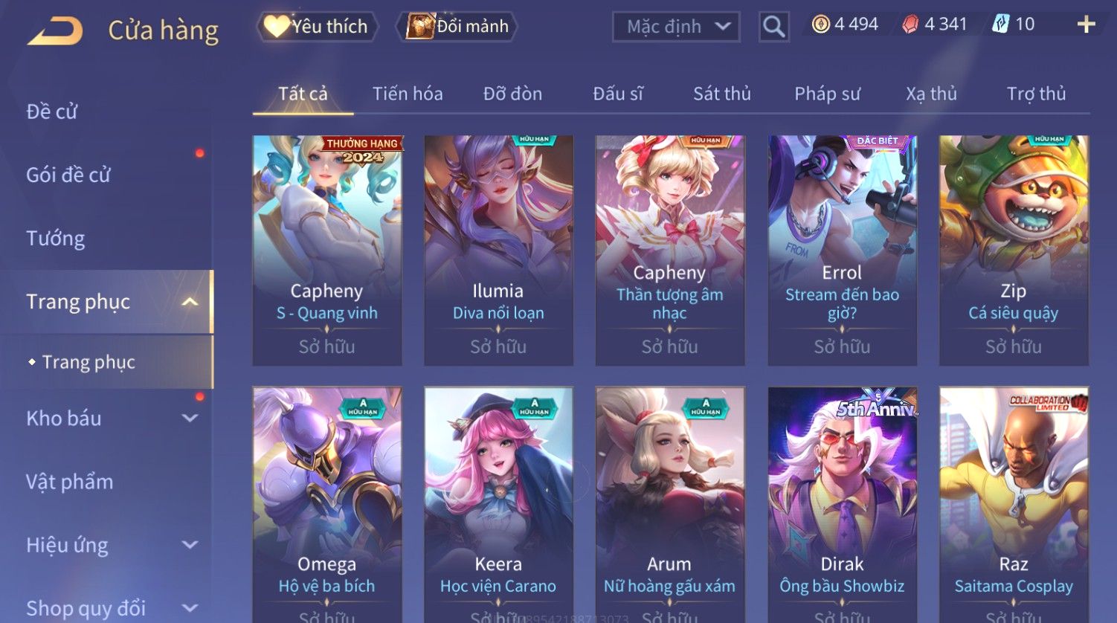Go back using the golden arrow icon

click(55, 31)
